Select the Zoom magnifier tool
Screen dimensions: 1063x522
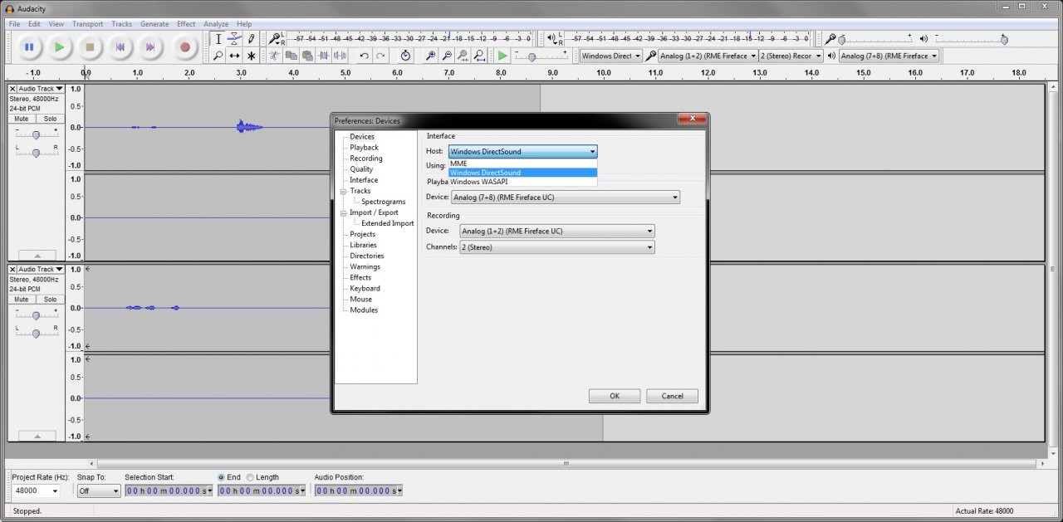coord(218,56)
